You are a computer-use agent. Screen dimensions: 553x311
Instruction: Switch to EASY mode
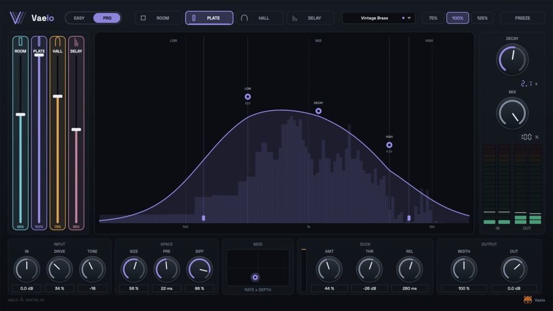coord(79,18)
